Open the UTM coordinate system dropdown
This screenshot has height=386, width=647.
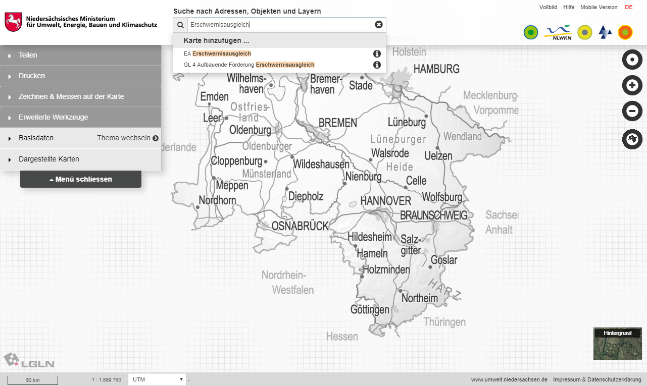(x=158, y=379)
